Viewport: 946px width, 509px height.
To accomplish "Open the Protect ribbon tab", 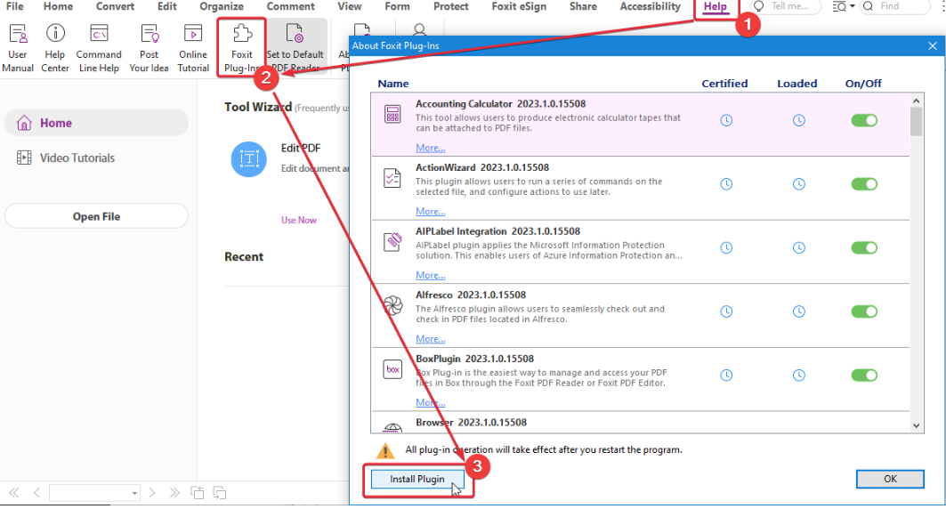I will [x=450, y=7].
